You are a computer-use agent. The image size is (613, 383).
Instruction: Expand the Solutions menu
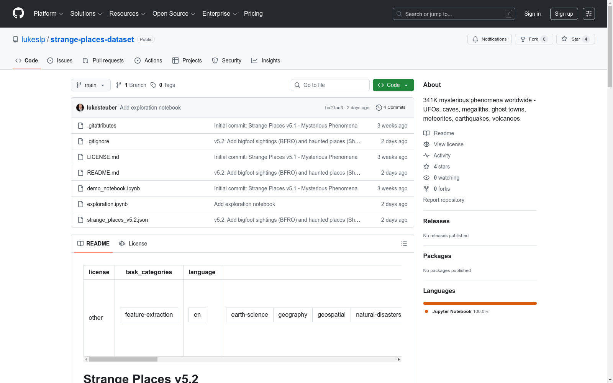click(x=86, y=14)
